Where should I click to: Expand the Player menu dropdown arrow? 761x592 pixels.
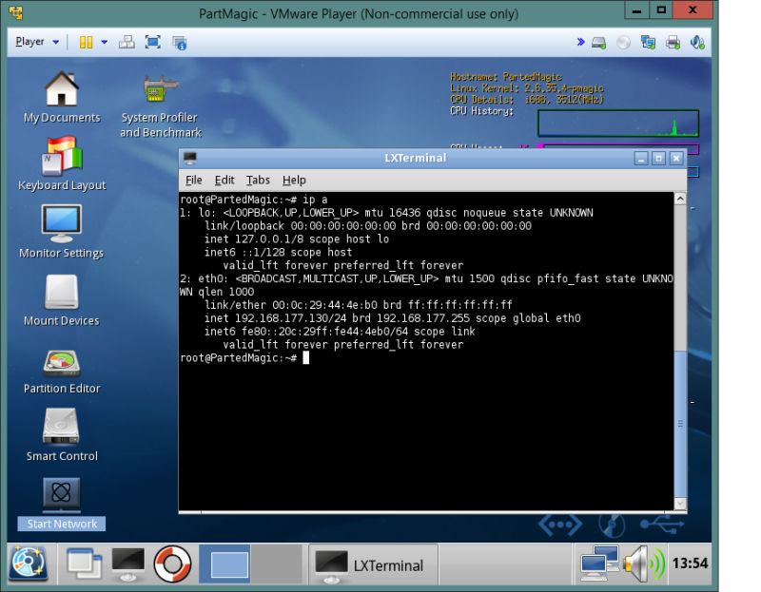coord(54,42)
